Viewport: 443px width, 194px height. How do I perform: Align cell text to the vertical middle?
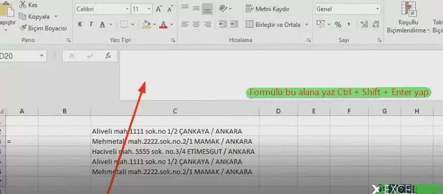(x=196, y=9)
